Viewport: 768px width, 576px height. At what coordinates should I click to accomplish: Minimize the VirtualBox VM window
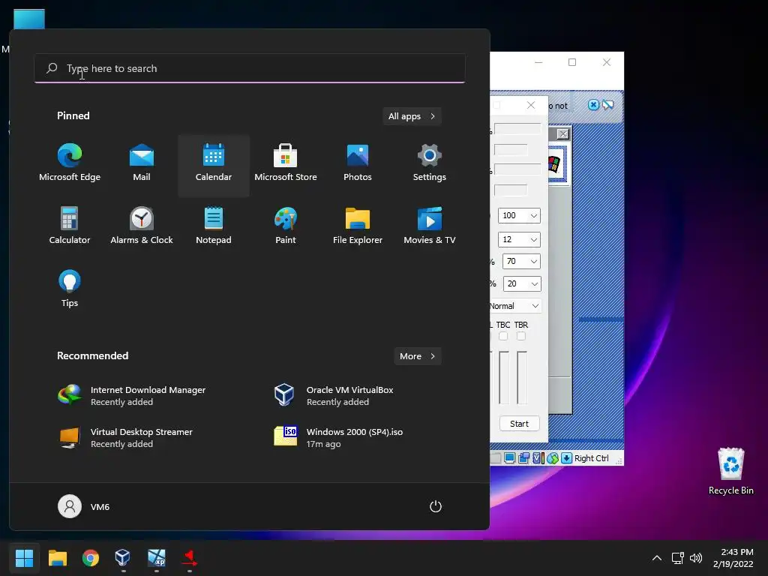pyautogui.click(x=538, y=62)
